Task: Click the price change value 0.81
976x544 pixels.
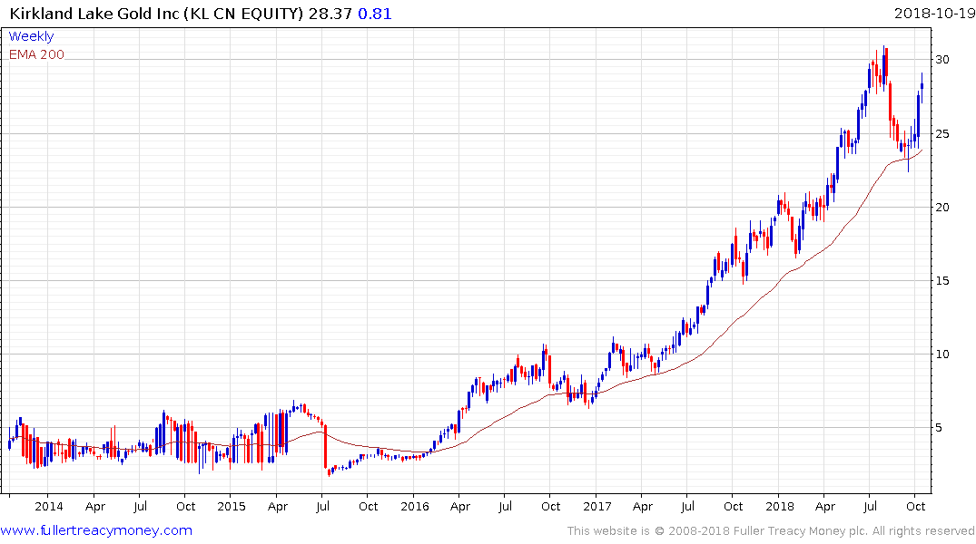Action: tap(375, 13)
